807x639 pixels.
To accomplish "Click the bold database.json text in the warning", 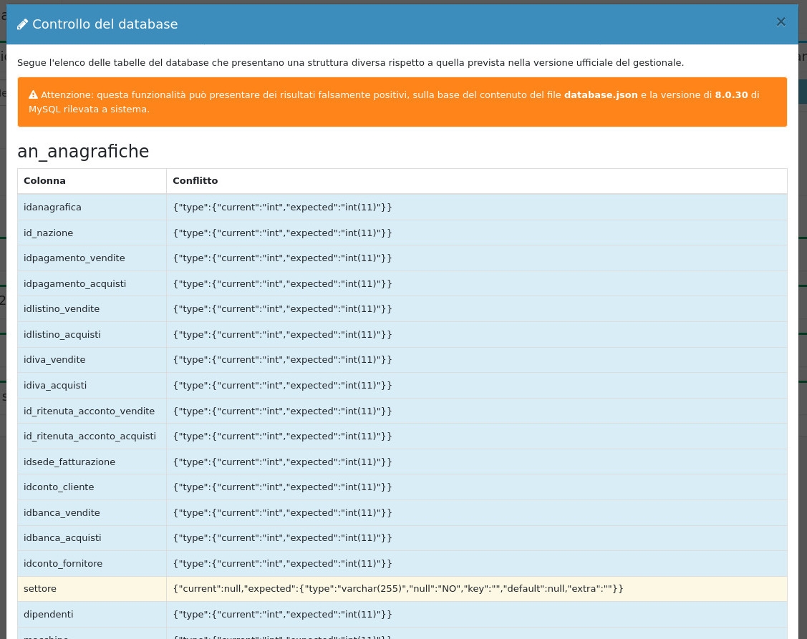I will point(600,94).
